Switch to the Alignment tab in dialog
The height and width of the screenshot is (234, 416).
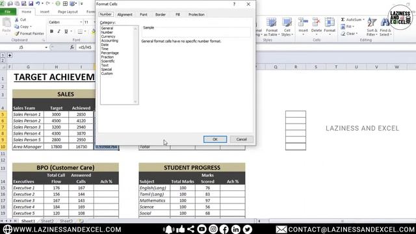(125, 14)
